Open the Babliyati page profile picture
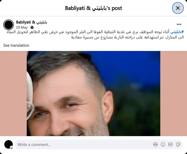The width and height of the screenshot is (187, 154). point(9,25)
